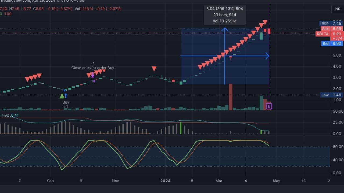Click the Vol 13.259 M measurement text

pos(225,21)
